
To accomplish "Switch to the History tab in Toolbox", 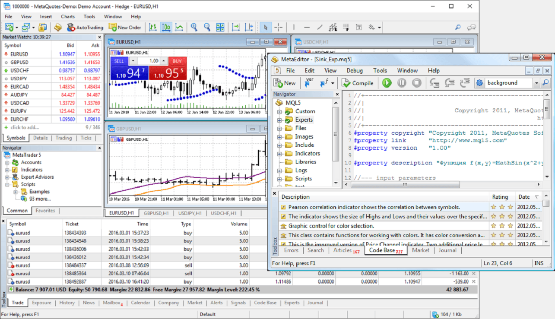I will [x=67, y=303].
